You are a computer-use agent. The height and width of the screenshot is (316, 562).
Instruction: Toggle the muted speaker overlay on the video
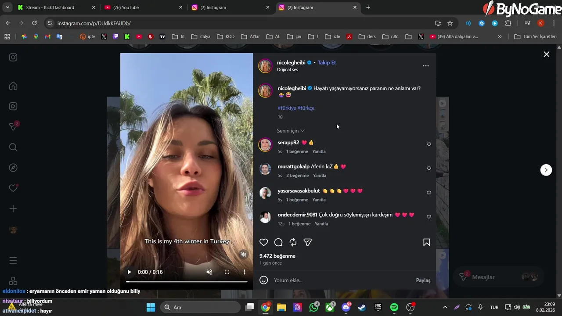(244, 255)
